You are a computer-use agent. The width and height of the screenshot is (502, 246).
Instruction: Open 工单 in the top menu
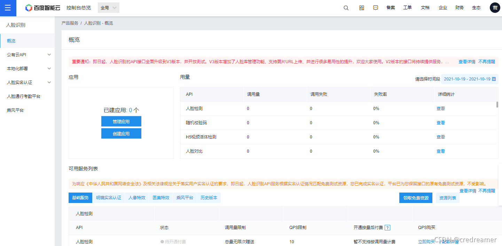(407, 8)
